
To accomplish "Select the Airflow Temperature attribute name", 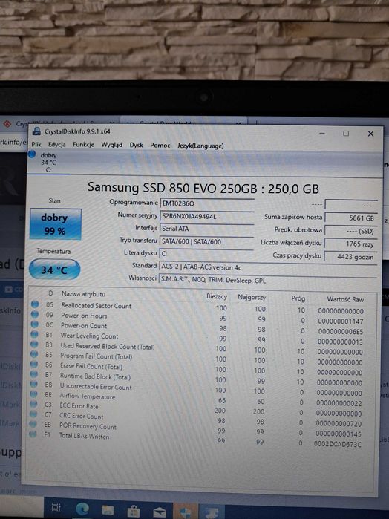I will coord(88,396).
